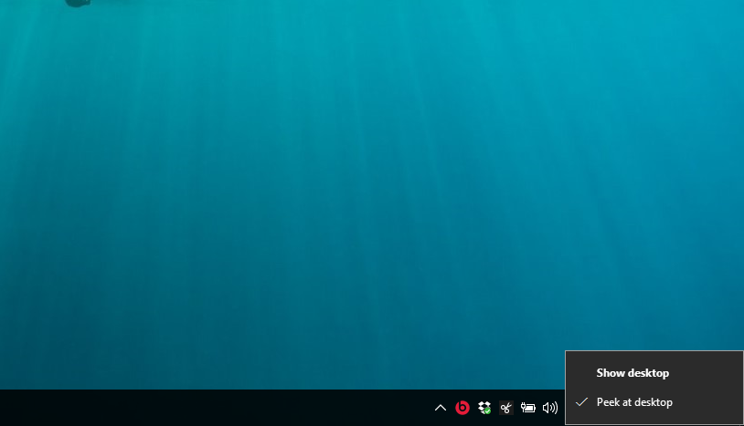
Task: Select Show desktop from context menu
Action: click(632, 373)
